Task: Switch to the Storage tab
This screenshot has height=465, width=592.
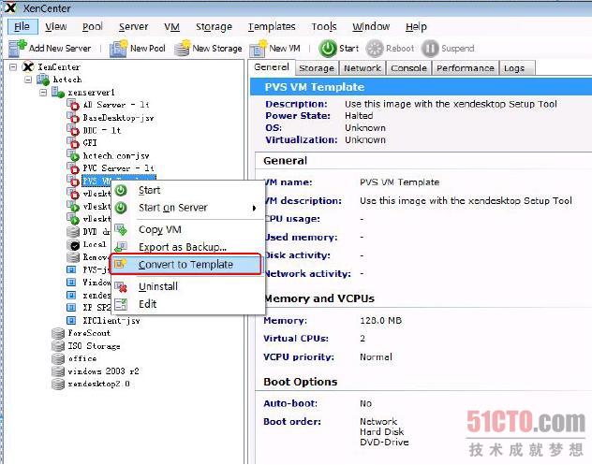Action: tap(317, 68)
